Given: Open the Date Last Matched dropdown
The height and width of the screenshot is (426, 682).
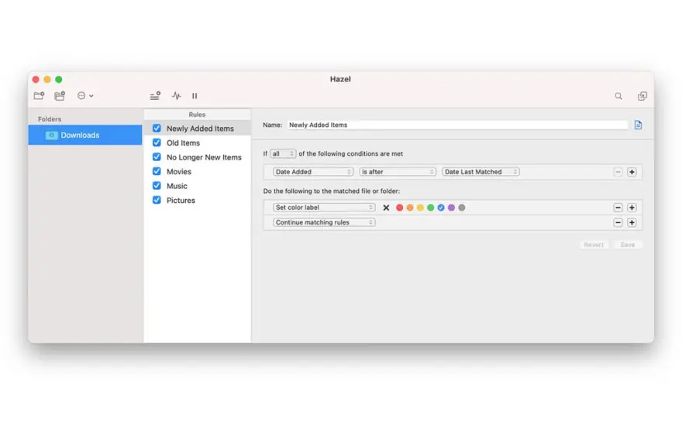Looking at the screenshot, I should pos(480,172).
